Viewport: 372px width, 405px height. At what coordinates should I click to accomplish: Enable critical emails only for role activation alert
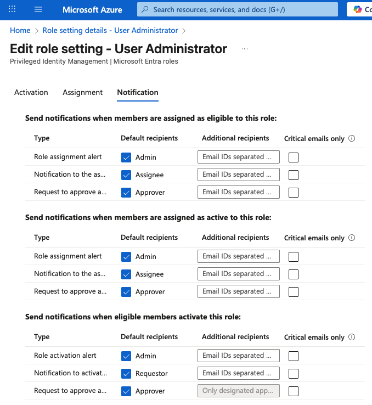tap(294, 356)
